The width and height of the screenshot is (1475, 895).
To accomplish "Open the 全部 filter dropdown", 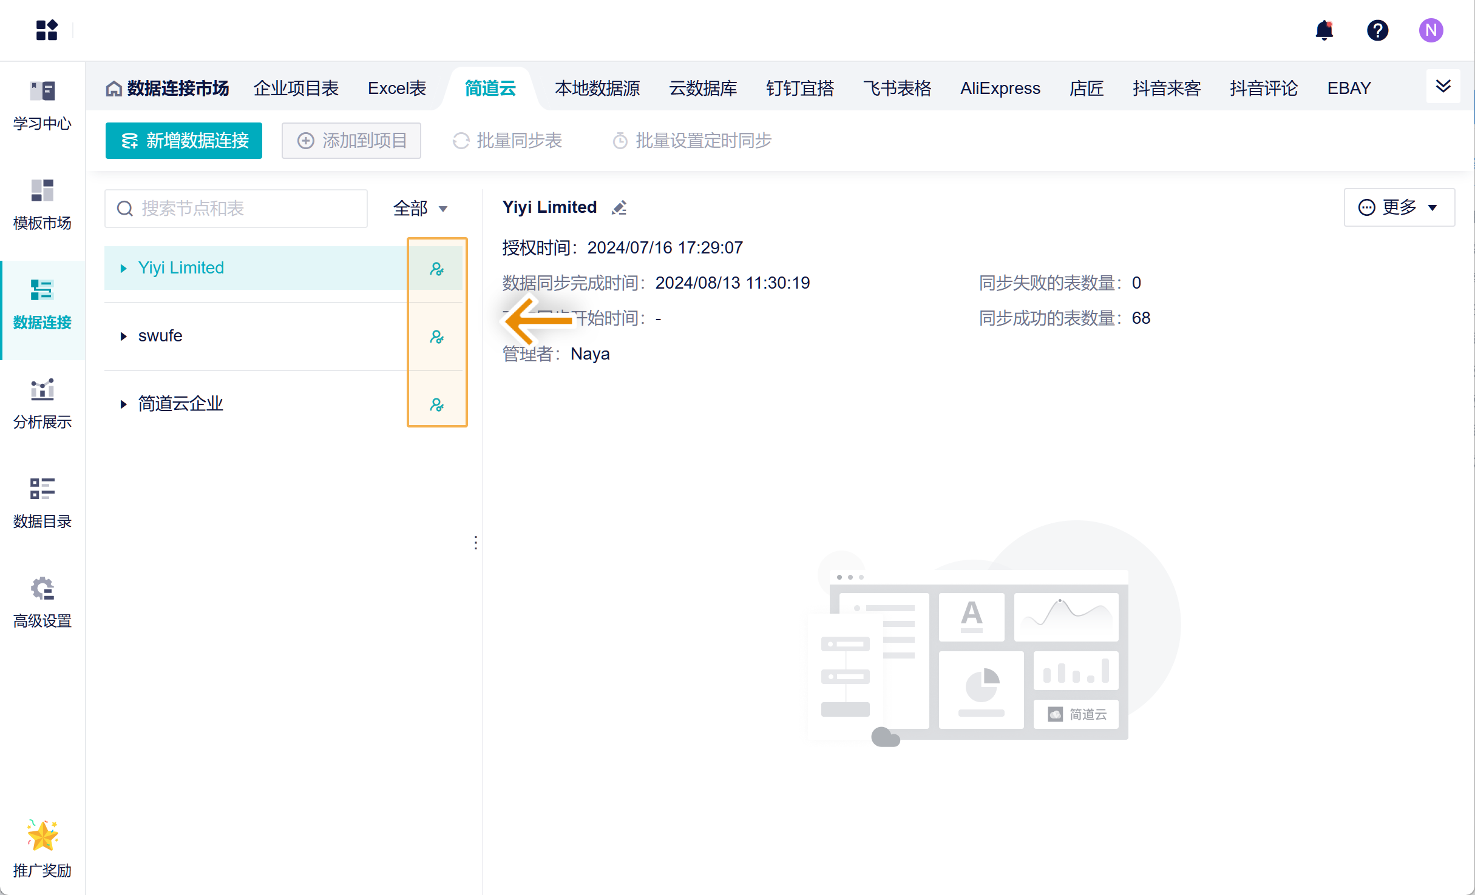I will pos(420,209).
